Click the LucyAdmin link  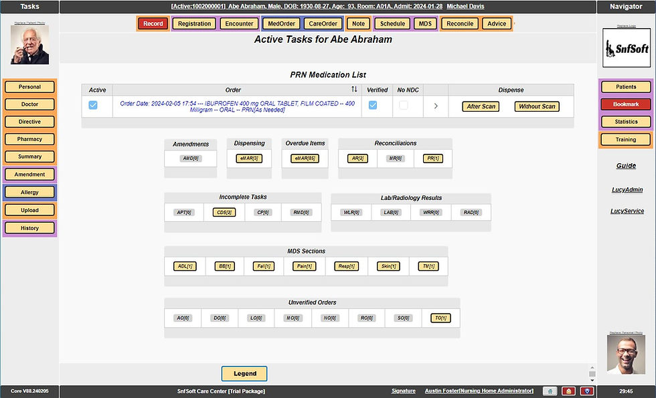[x=627, y=190]
